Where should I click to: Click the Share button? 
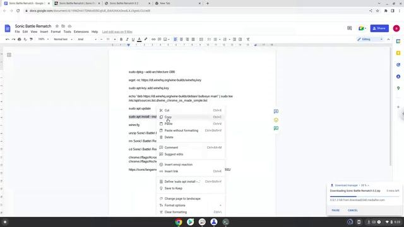point(379,28)
